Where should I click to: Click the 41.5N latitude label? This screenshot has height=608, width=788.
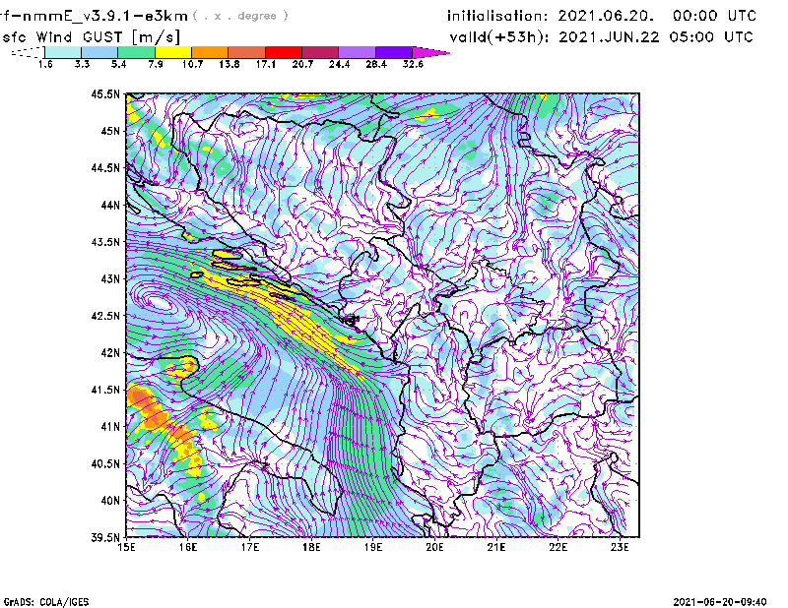(x=106, y=390)
